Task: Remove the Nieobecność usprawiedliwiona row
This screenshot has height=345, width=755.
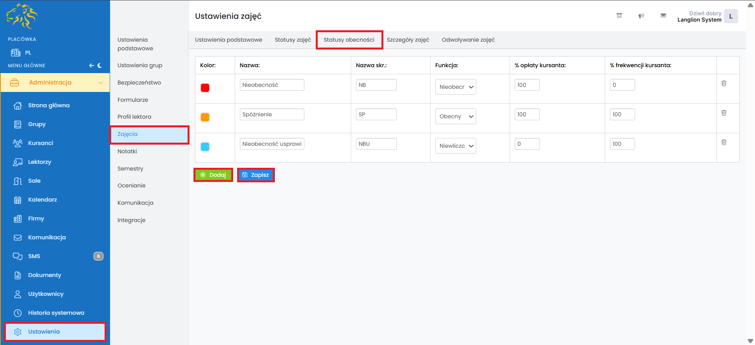Action: (x=724, y=142)
